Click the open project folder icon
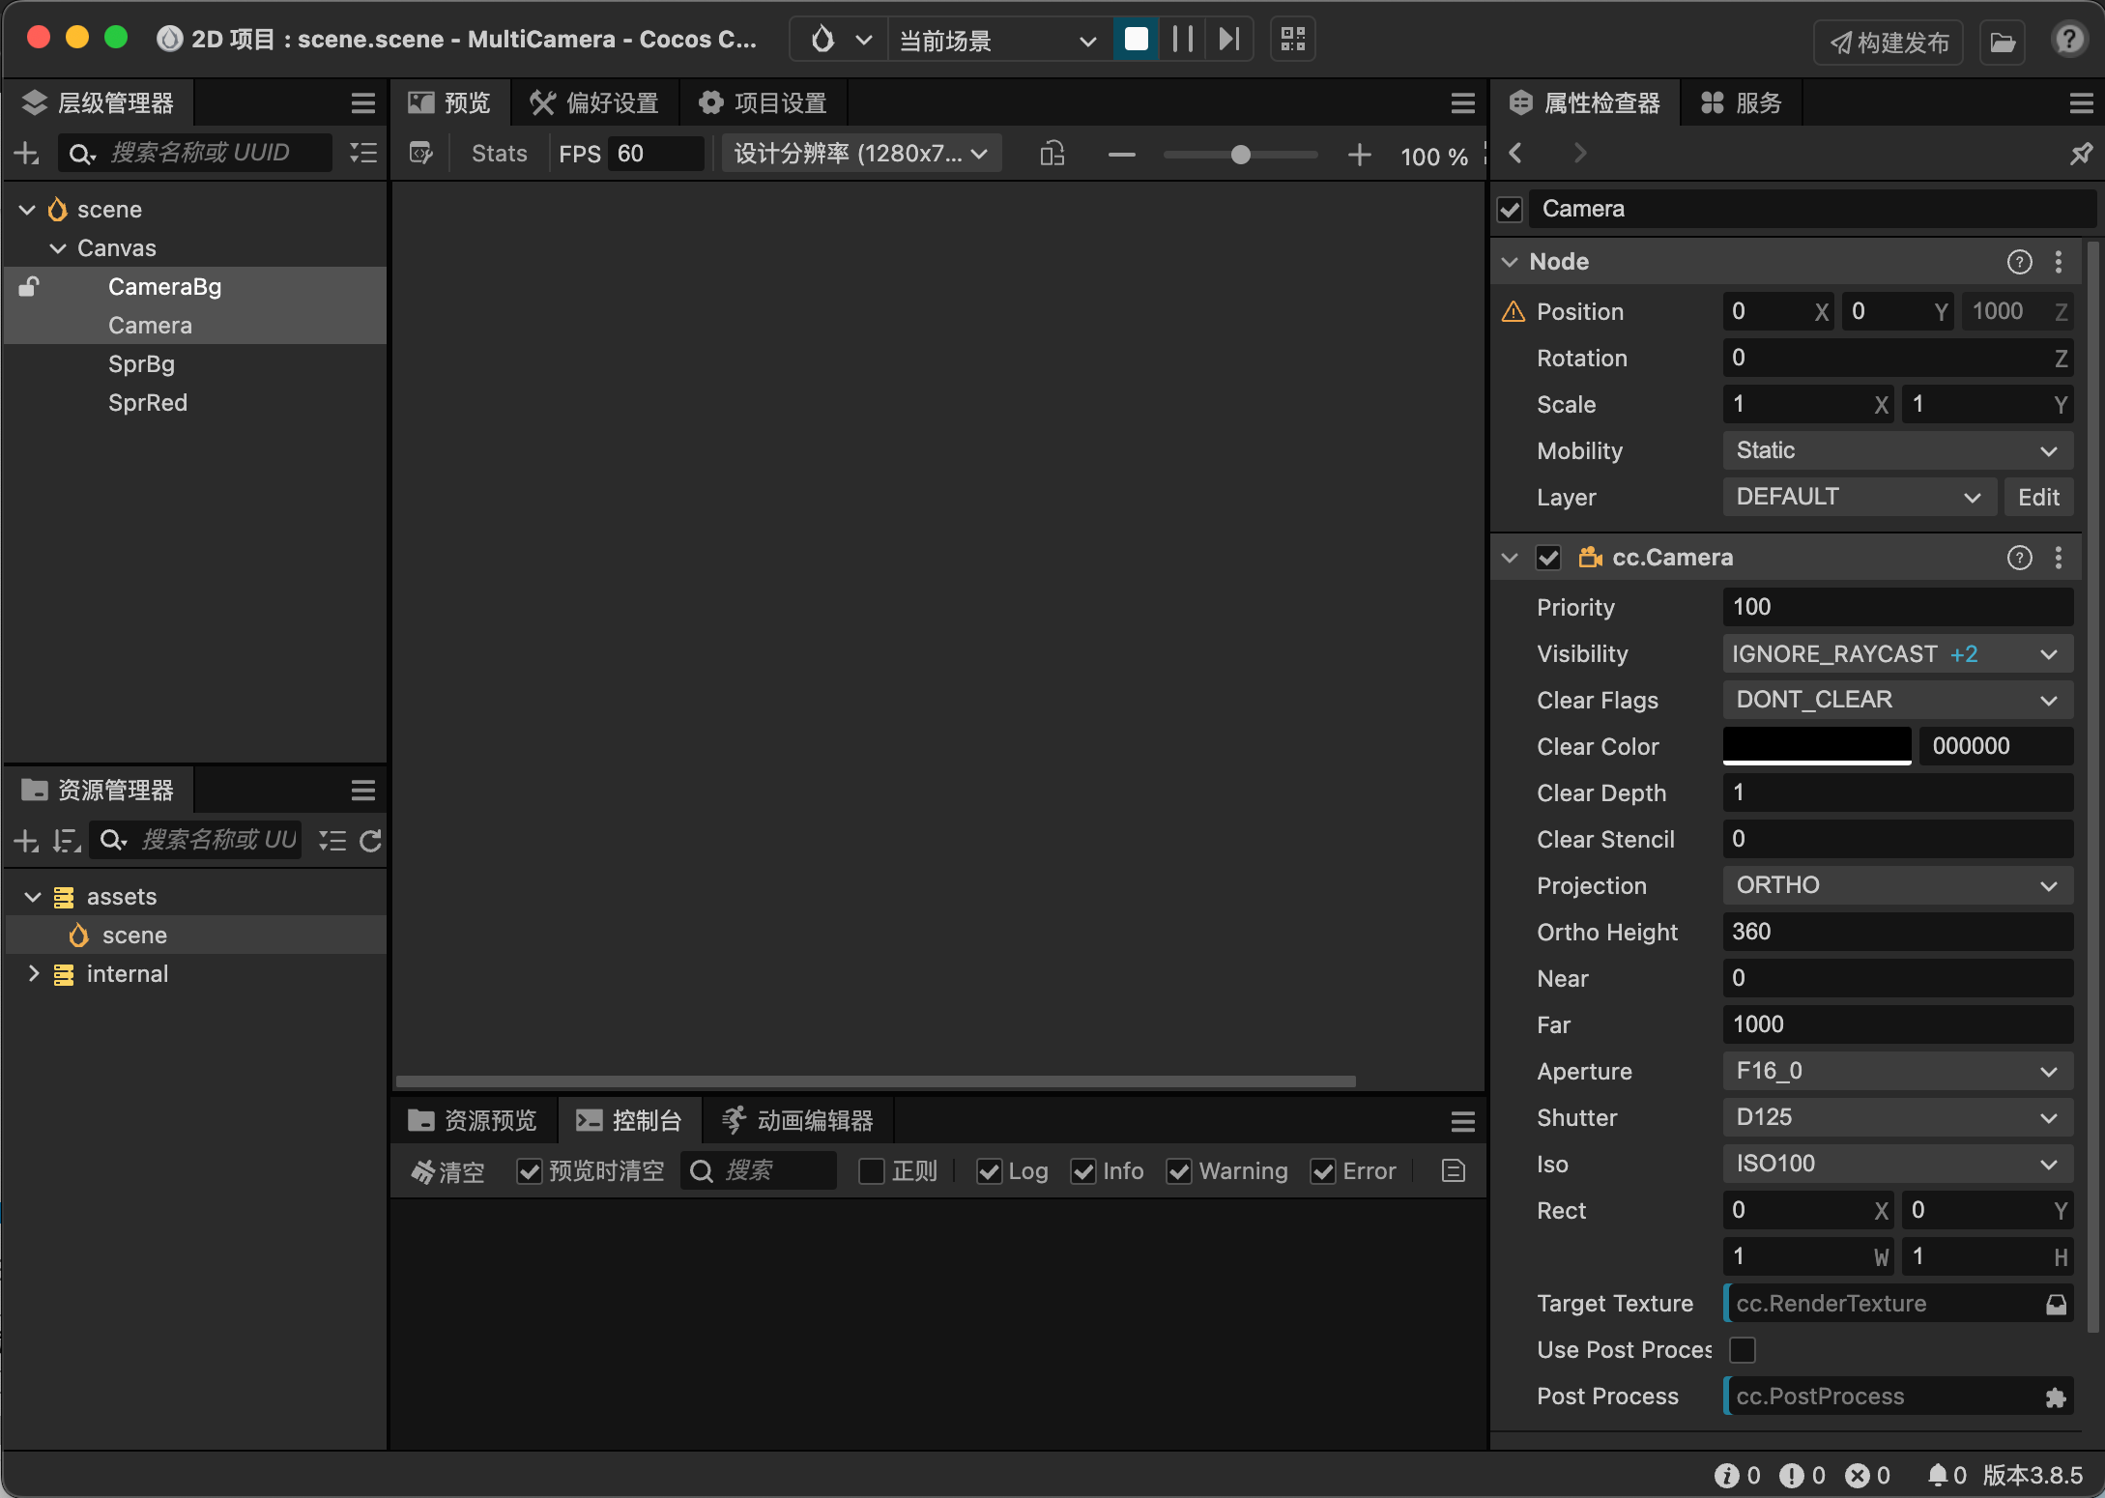2105x1498 pixels. (2002, 43)
